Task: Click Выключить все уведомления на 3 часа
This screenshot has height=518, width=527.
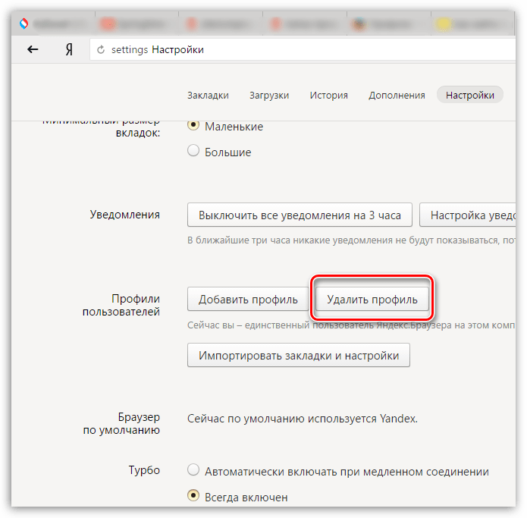Action: 300,215
